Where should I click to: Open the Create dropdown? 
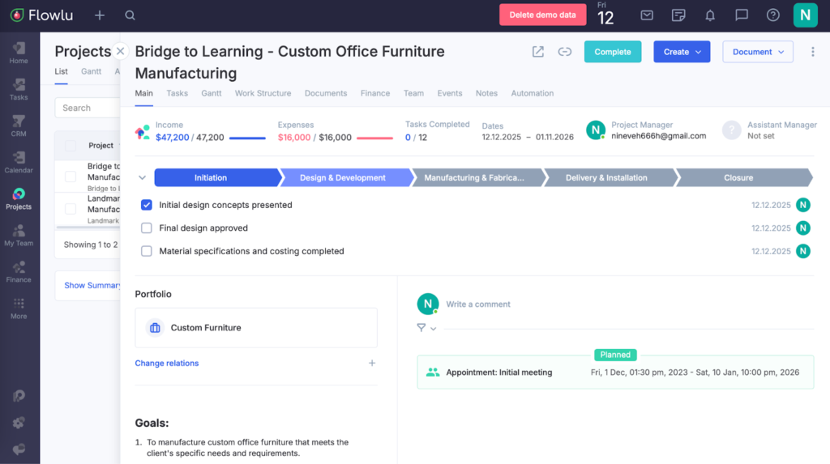tap(682, 52)
